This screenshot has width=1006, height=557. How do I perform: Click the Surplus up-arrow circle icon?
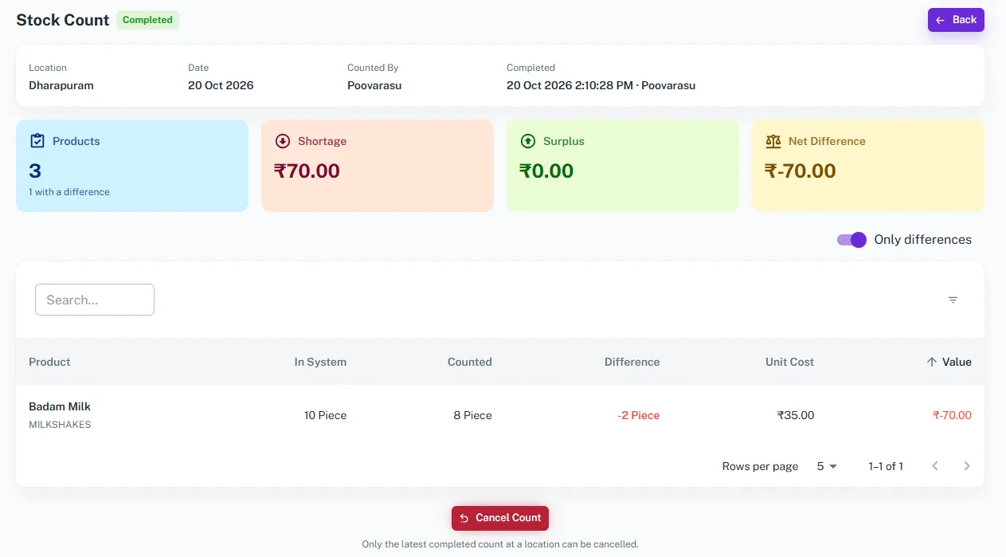pyautogui.click(x=527, y=141)
